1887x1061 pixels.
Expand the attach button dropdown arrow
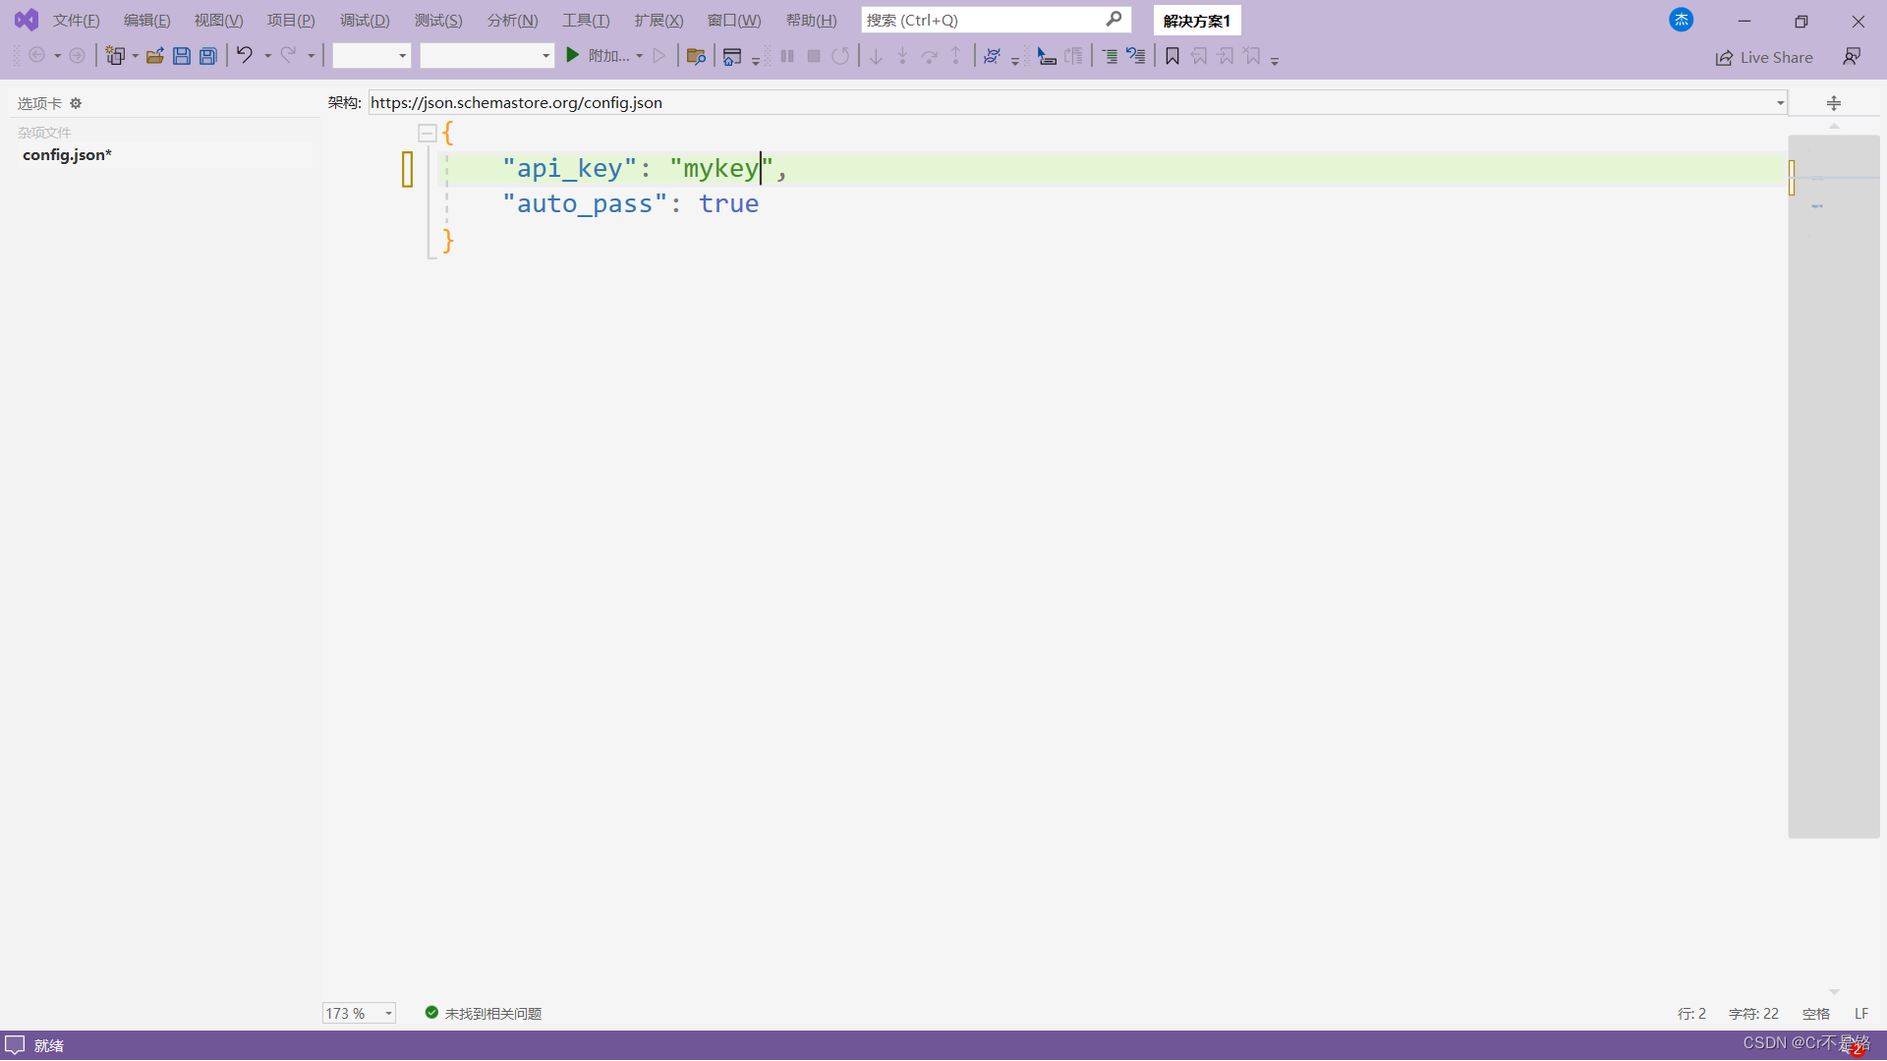coord(640,56)
